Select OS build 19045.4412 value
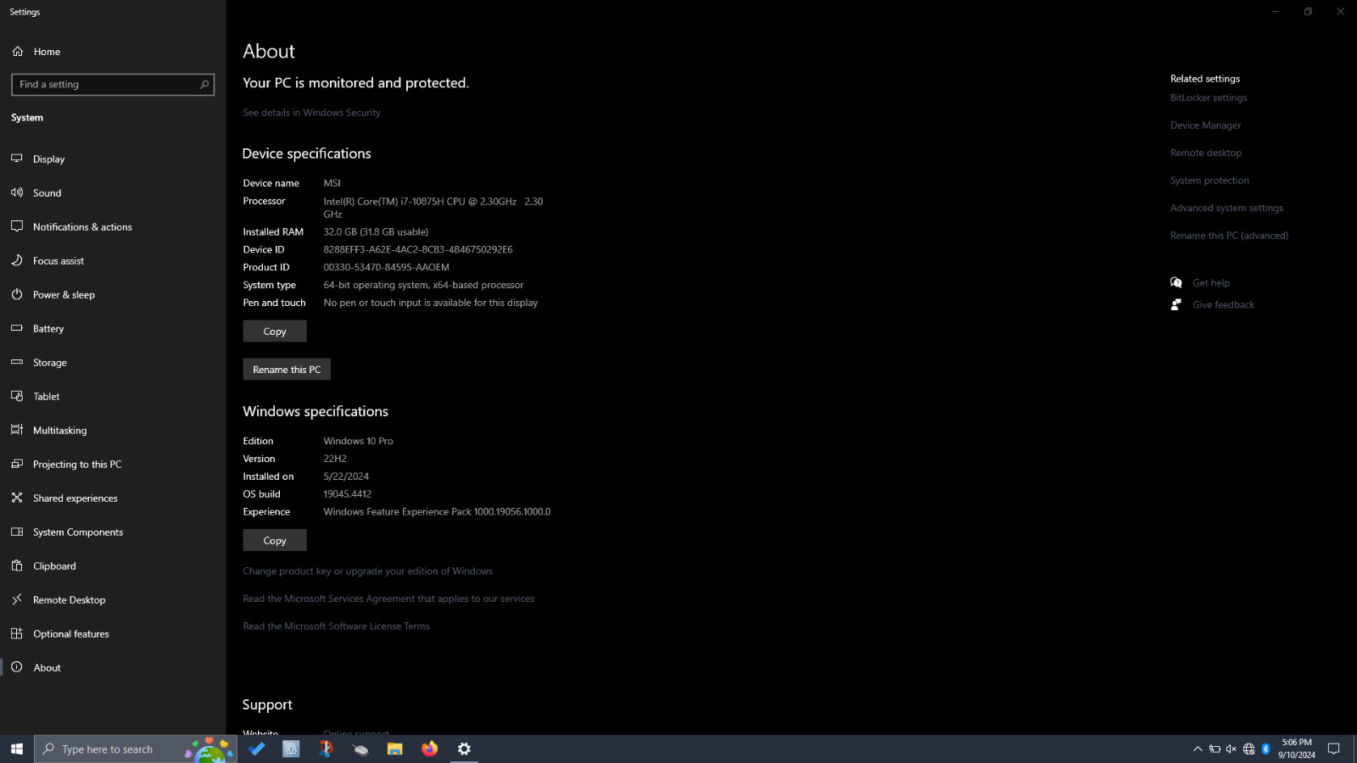This screenshot has width=1357, height=763. (x=347, y=494)
